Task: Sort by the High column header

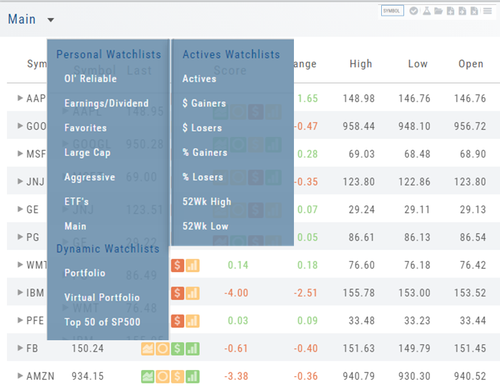Action: [361, 64]
